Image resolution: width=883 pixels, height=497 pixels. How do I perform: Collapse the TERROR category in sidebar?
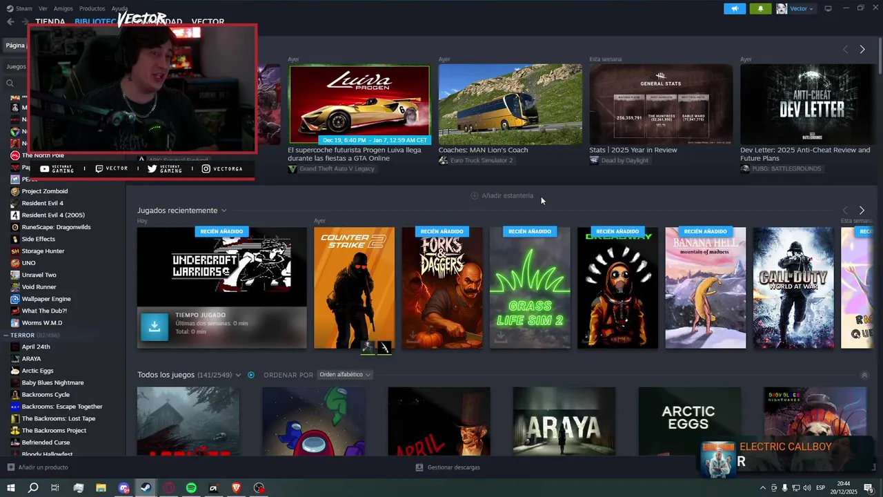(x=6, y=335)
